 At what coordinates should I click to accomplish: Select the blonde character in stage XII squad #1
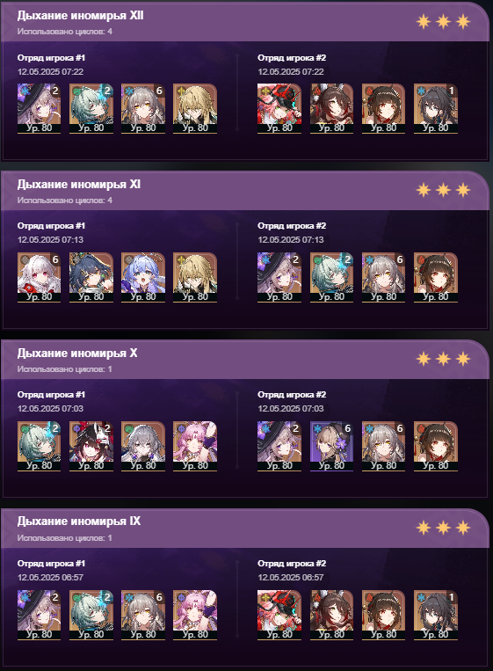[195, 108]
